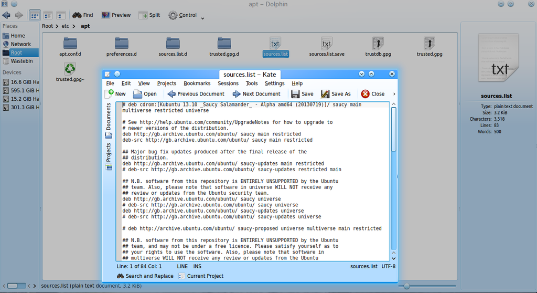Click the New document icon in Kate

click(x=110, y=94)
